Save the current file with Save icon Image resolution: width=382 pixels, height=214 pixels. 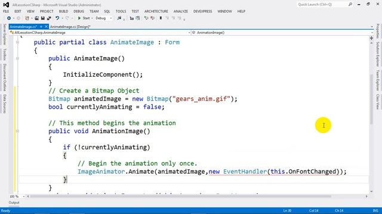pos(42,18)
